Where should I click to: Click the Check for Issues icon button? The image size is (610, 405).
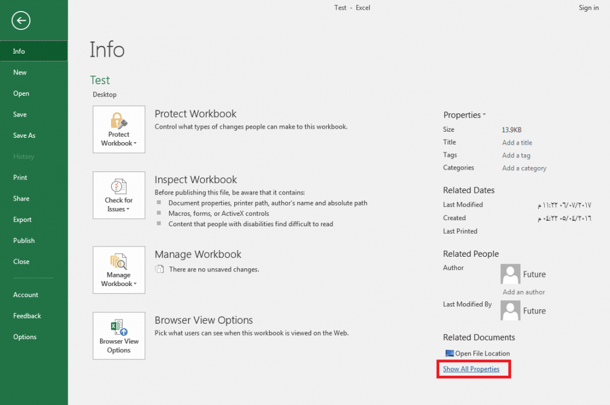119,195
